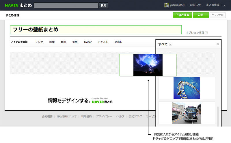Expand the オプション項目 dropdown arrow
231x143 pixels.
[206, 33]
